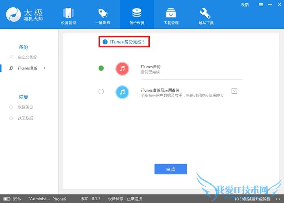Open the hamburger menu icon

(261, 5)
